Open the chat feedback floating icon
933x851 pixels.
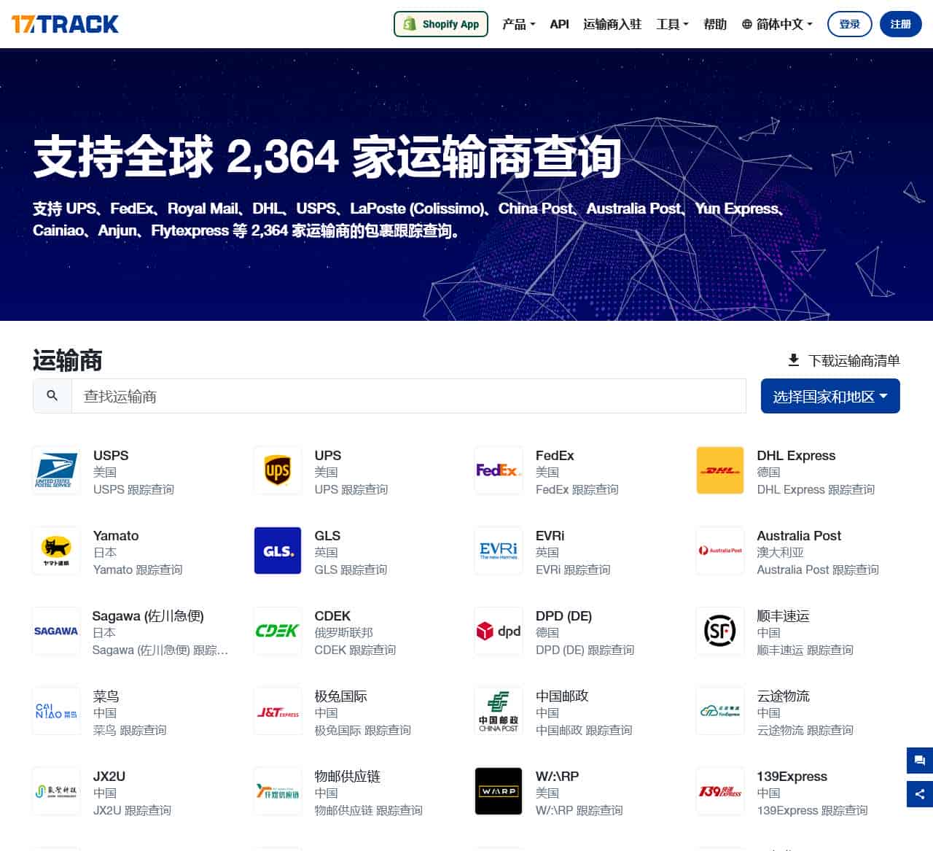[x=920, y=761]
